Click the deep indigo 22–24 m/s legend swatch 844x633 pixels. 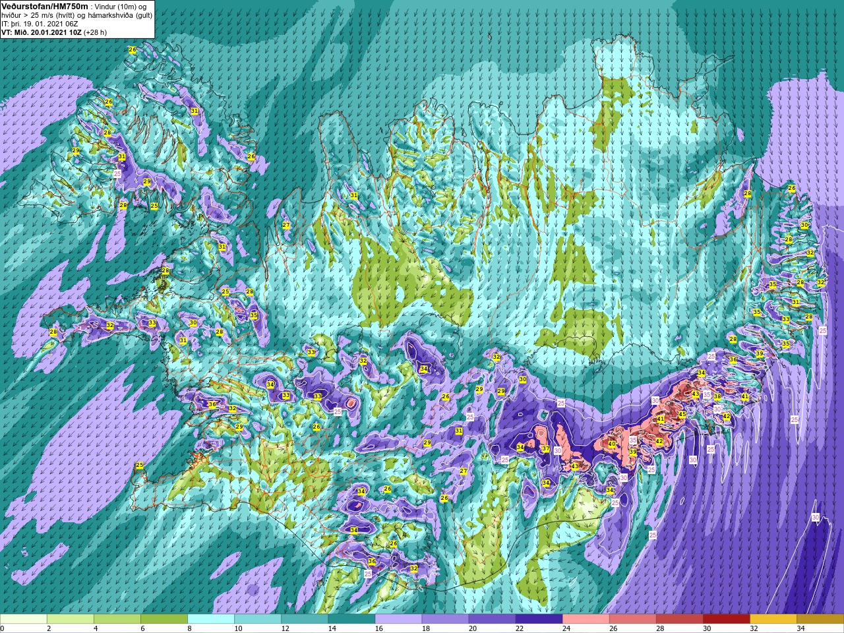point(539,619)
